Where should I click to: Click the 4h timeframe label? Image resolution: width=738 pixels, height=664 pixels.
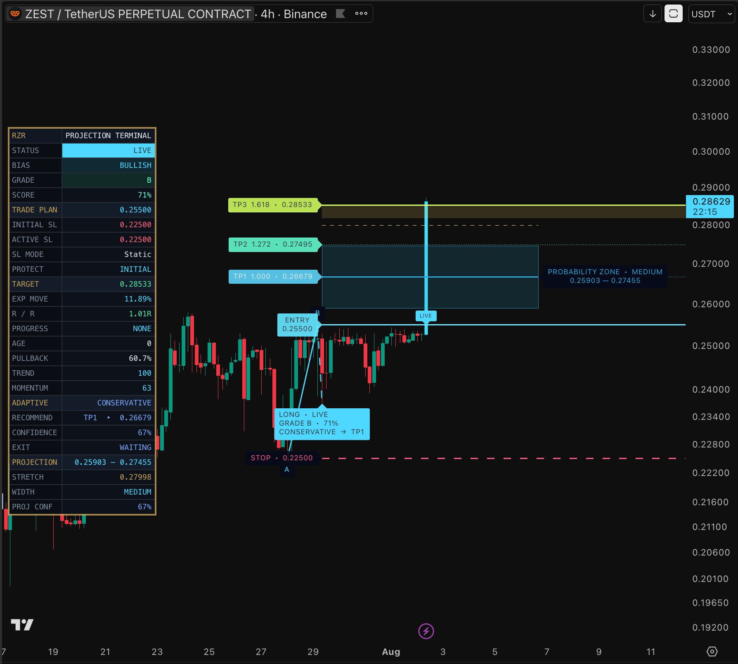coord(267,14)
